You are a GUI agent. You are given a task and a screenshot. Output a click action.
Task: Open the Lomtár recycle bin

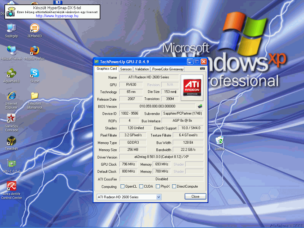click(220, 143)
